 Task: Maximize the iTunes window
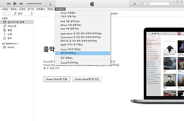pos(177,1)
